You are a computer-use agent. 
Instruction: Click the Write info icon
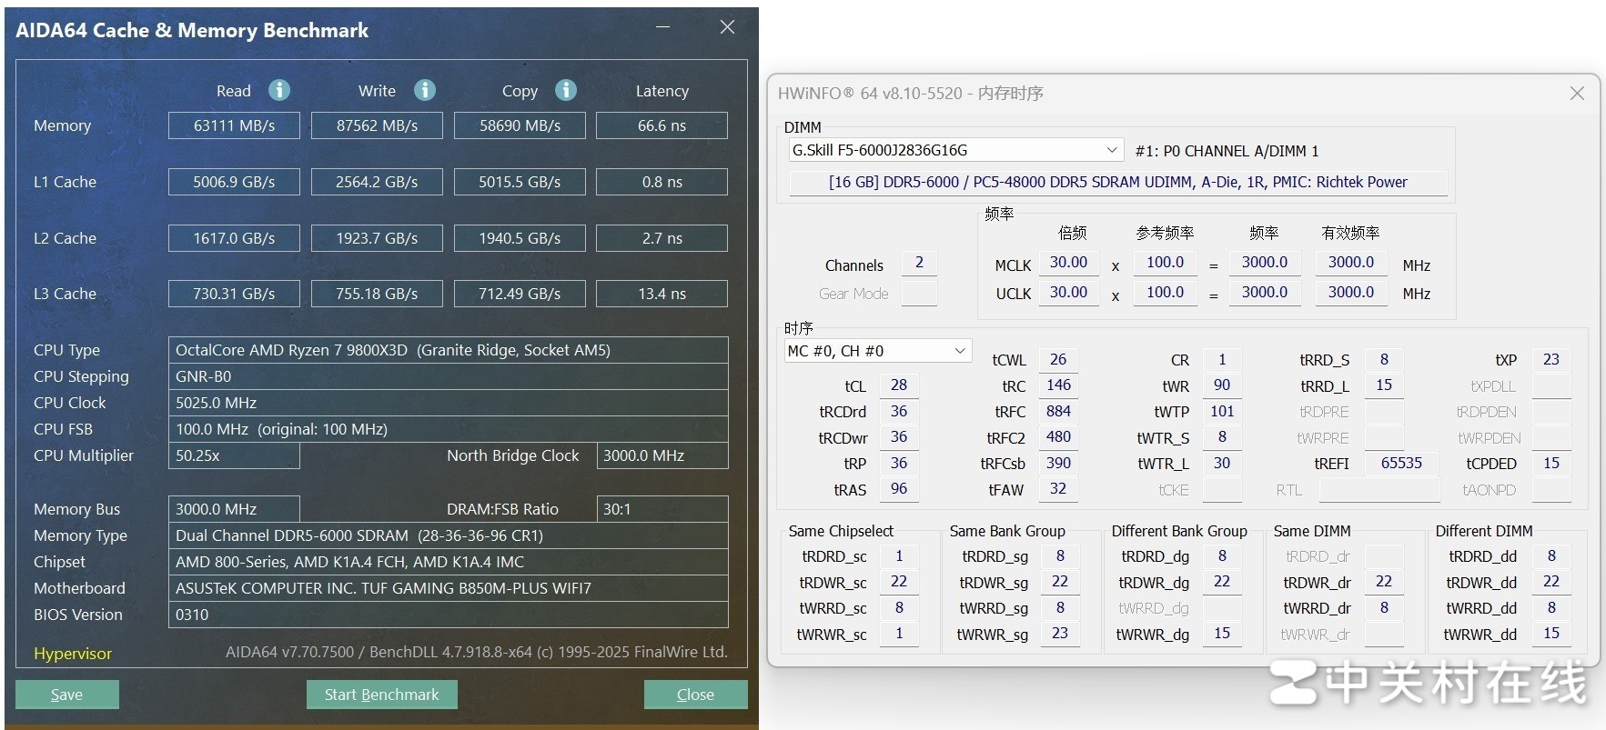[425, 90]
